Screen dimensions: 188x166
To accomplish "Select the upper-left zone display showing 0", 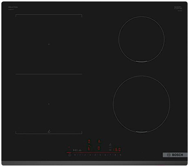I will click(x=89, y=141).
